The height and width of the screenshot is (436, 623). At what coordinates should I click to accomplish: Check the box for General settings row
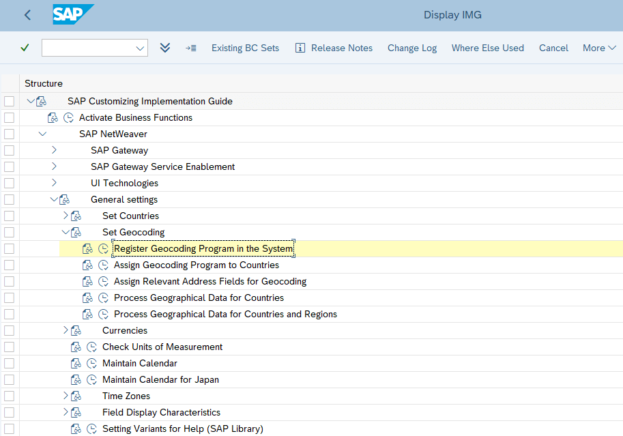9,199
